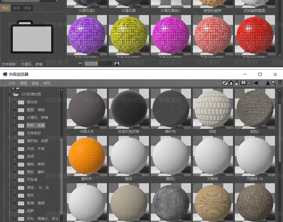Select the 合成灰色织物 material thumbnail

tap(129, 109)
